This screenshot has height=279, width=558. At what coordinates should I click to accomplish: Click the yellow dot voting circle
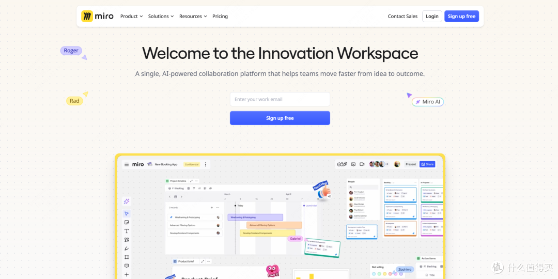pyautogui.click(x=385, y=274)
